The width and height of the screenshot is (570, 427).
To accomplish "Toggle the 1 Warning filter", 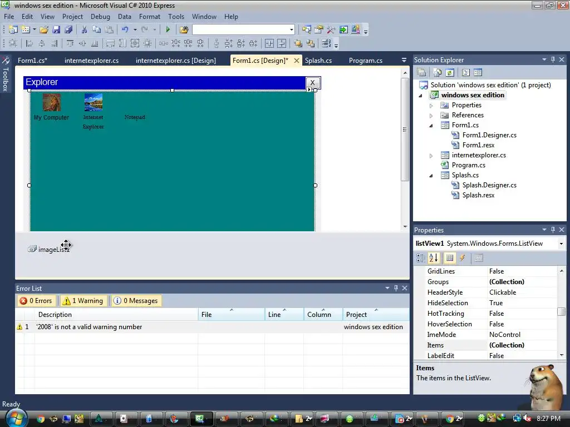I will [83, 301].
